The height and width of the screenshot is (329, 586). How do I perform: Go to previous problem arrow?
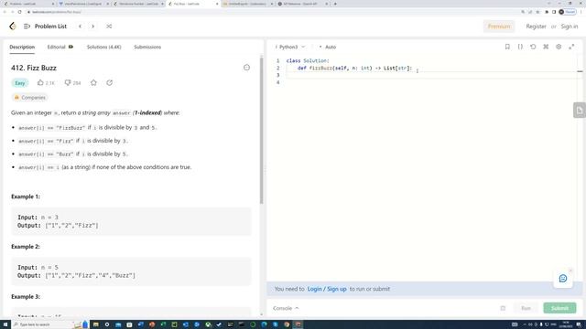click(x=80, y=27)
